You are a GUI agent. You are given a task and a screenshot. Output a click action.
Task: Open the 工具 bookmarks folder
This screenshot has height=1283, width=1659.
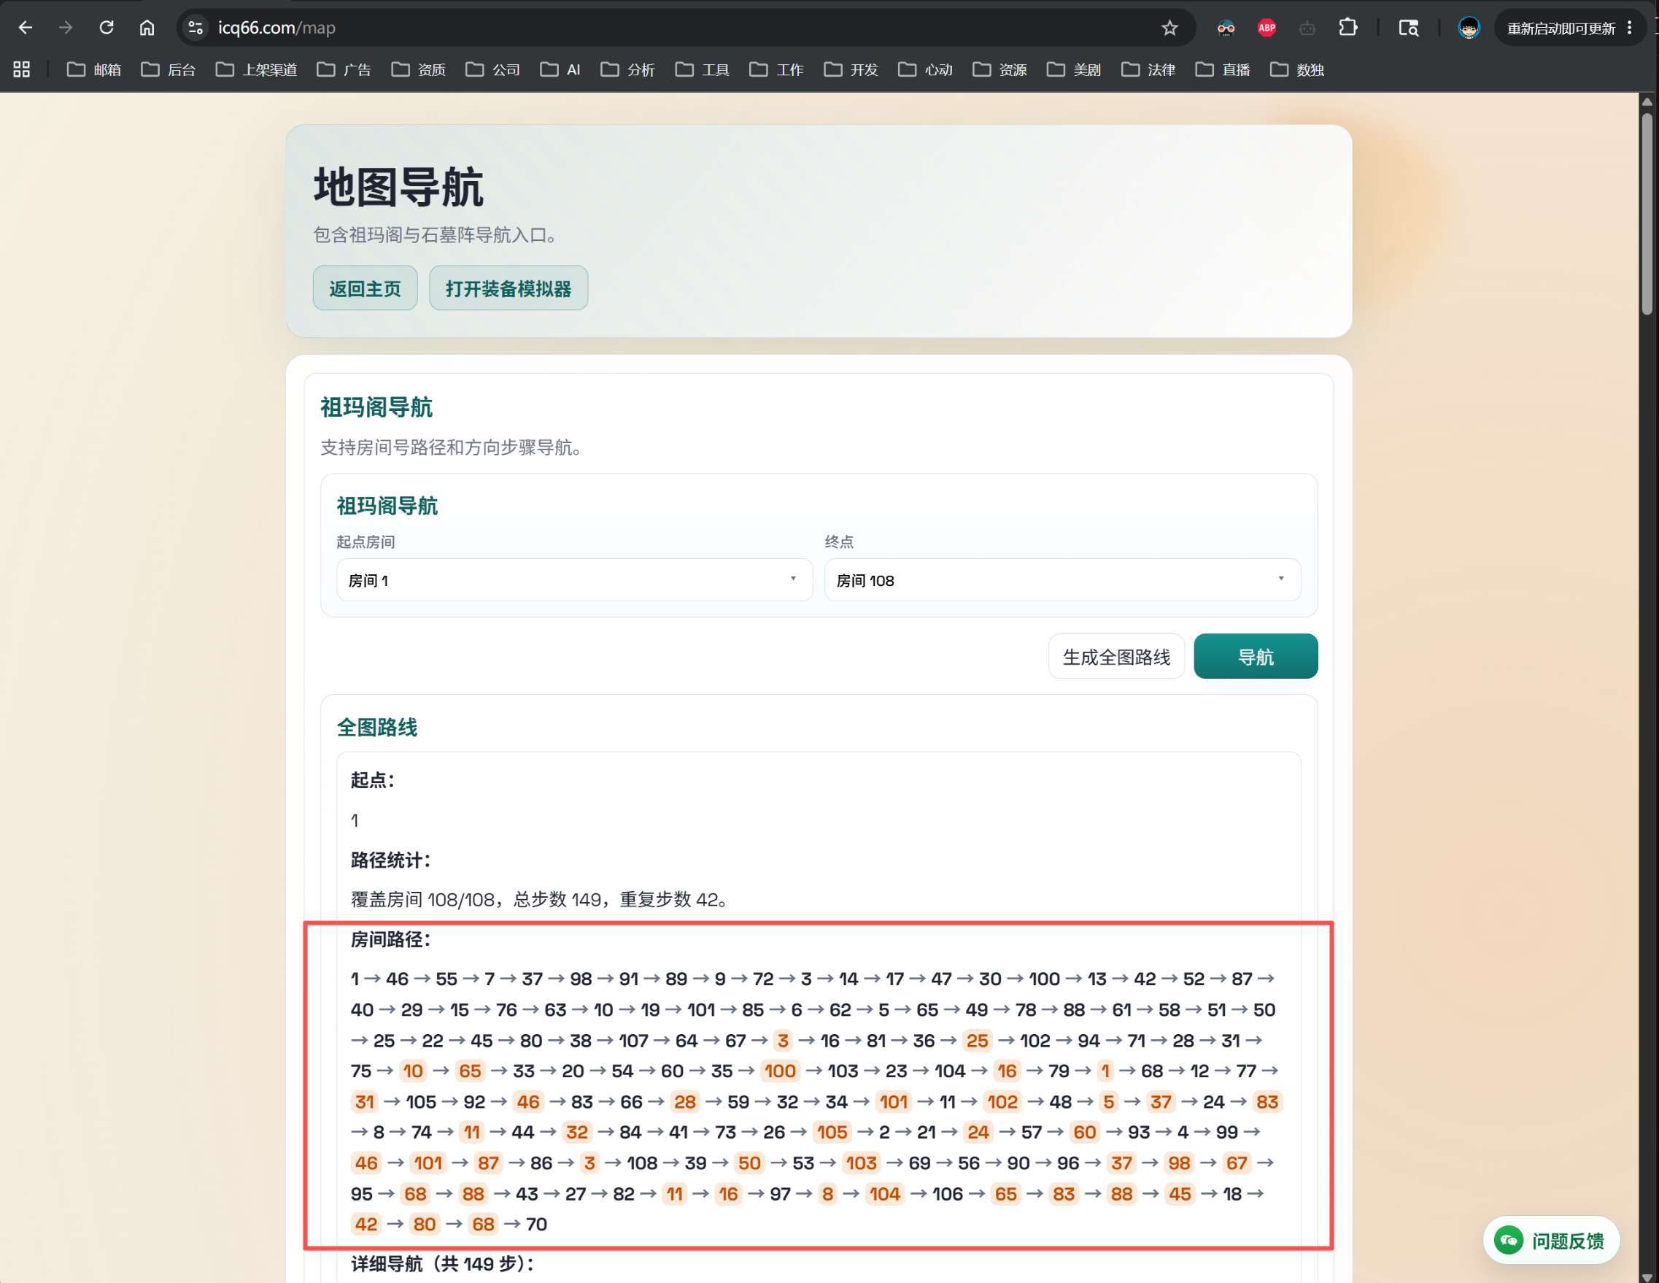[x=703, y=70]
